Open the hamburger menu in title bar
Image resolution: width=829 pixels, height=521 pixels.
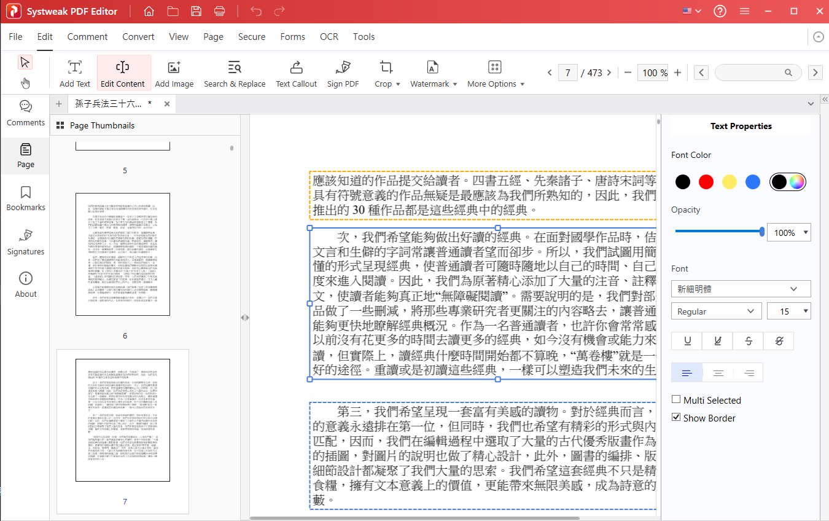tap(744, 11)
